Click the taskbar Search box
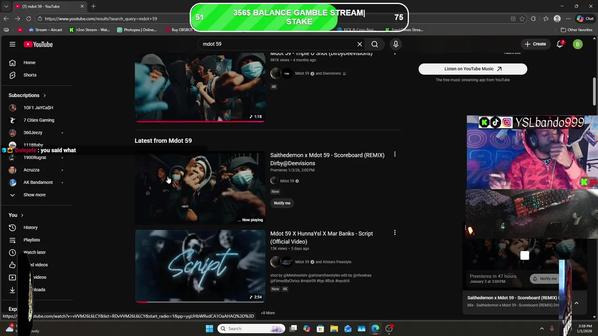598x336 pixels. click(252, 329)
